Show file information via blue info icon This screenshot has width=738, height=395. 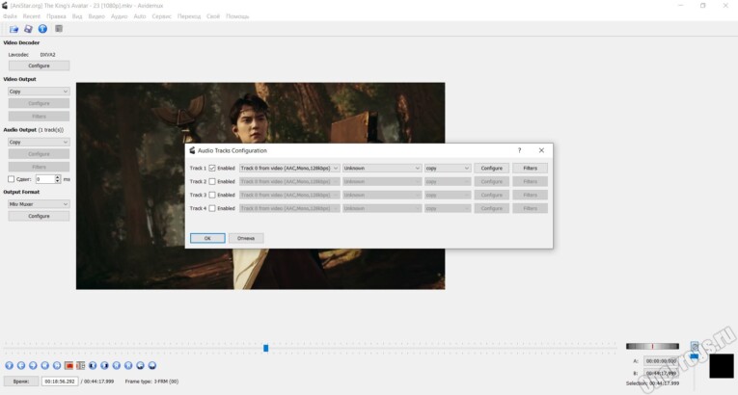42,29
